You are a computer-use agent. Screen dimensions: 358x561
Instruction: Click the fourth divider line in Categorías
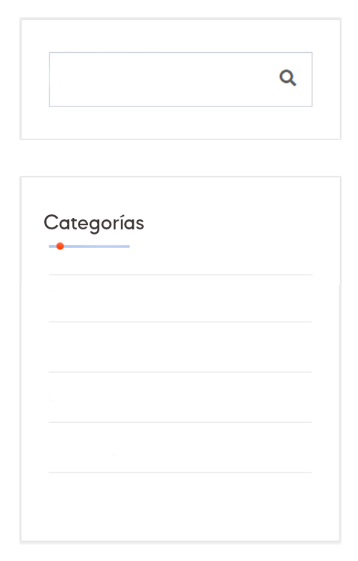point(180,422)
